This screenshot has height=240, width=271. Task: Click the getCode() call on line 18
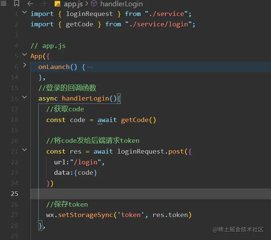138,120
